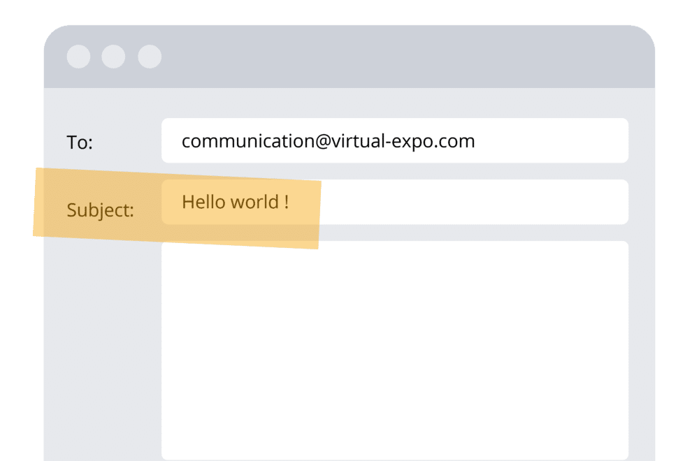
Task: Click the word "Hello" in the subject
Action: (x=203, y=203)
